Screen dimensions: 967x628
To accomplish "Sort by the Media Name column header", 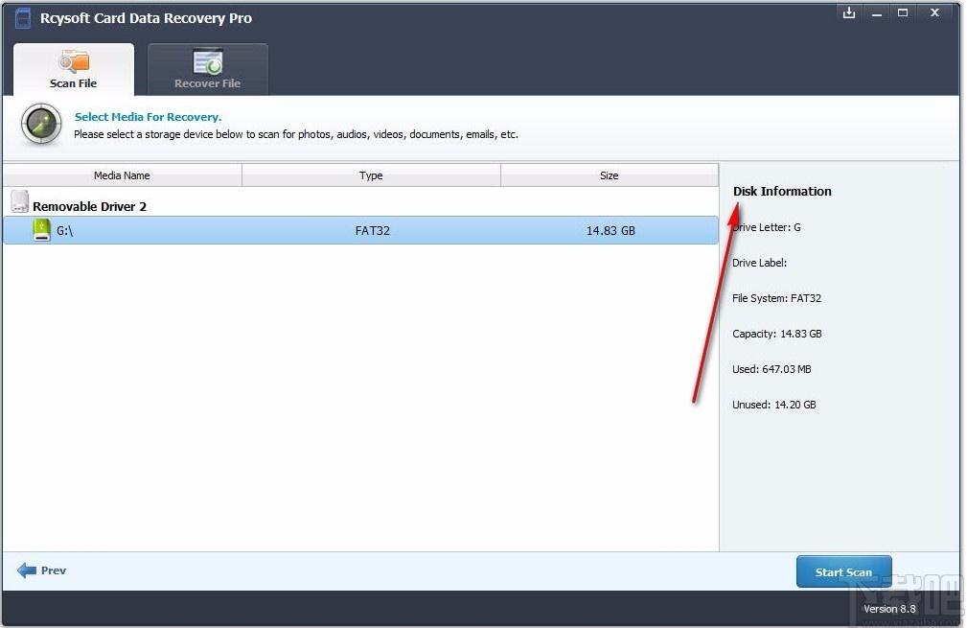I will [122, 175].
